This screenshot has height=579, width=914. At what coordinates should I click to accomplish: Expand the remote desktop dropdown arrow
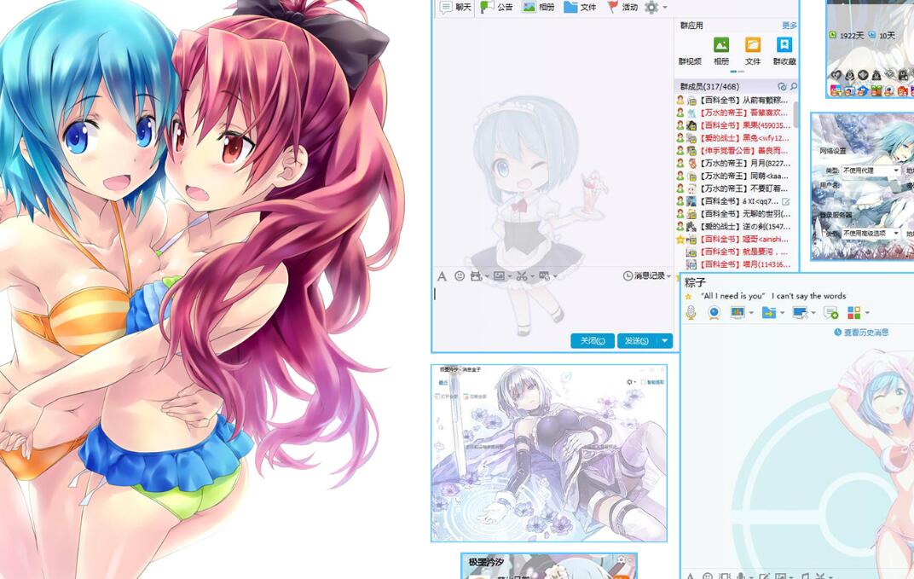coord(813,314)
